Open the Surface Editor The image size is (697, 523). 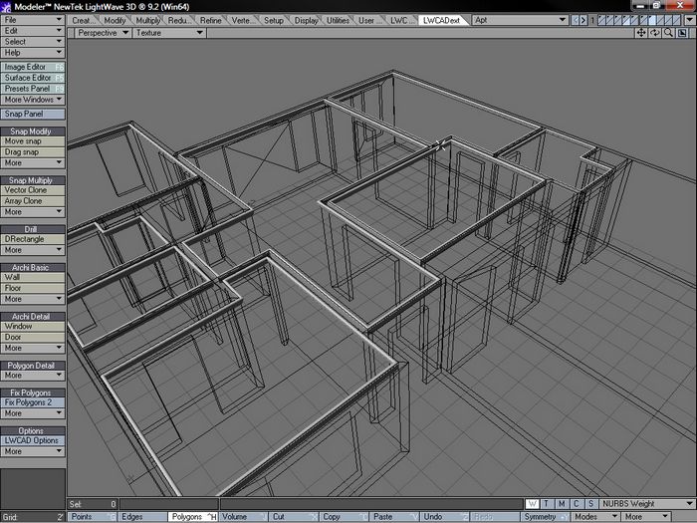28,78
